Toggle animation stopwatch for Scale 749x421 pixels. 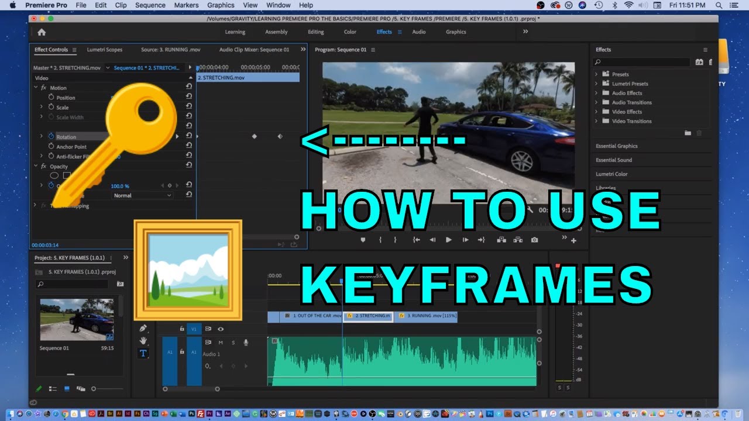(51, 108)
